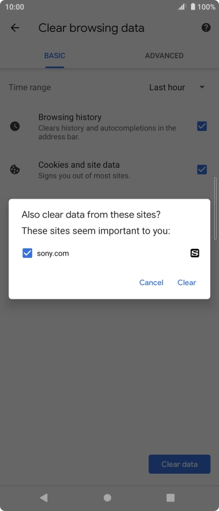Tap the Clear data button
The height and width of the screenshot is (511, 219).
tap(179, 464)
